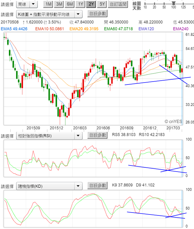Open the 隨機指標(KD) indicator dropdown
The width and height of the screenshot is (194, 229).
[x=49, y=186]
